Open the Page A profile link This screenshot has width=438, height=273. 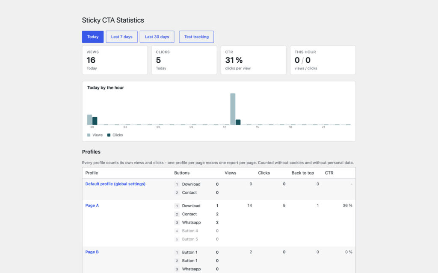[92, 205]
